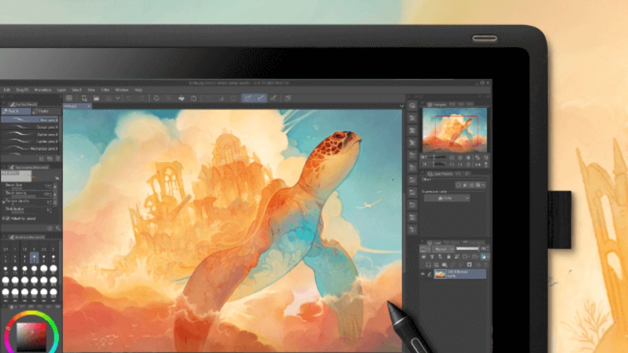628x353 pixels.
Task: Toggle Lock layer in Layer panel
Action: [x=449, y=257]
